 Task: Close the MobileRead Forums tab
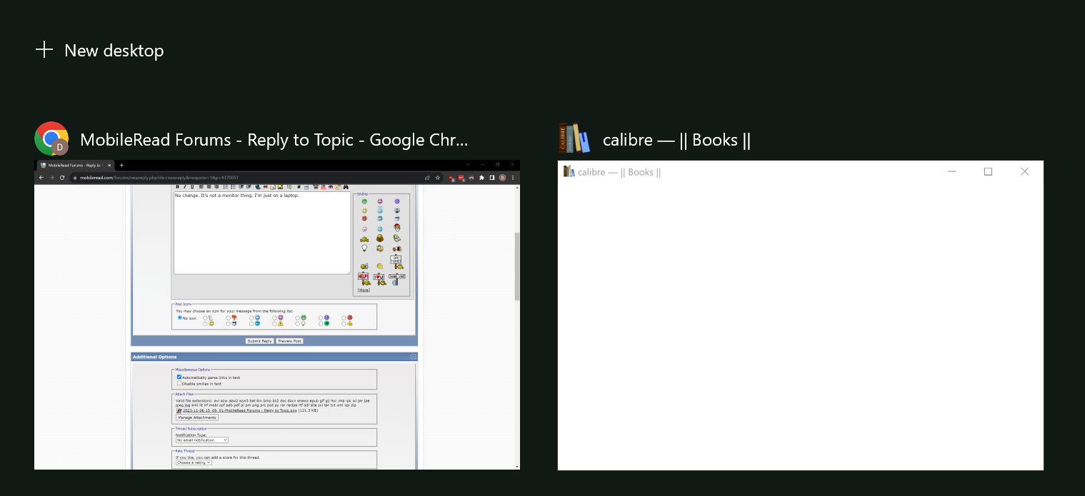point(109,166)
